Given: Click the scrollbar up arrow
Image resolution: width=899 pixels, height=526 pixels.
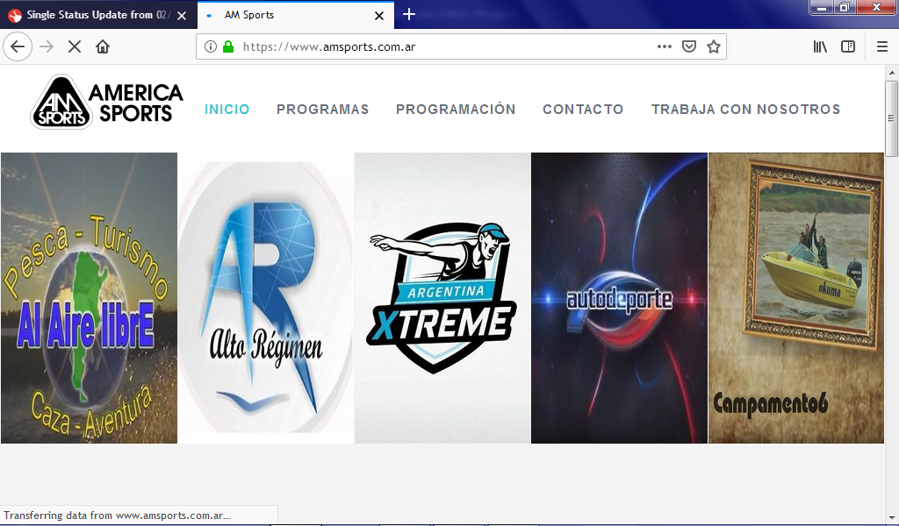Looking at the screenshot, I should [892, 73].
